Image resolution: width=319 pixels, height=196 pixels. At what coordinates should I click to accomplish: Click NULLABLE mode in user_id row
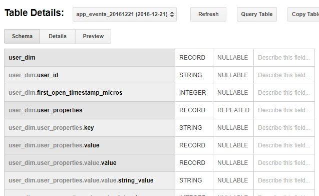pos(233,75)
